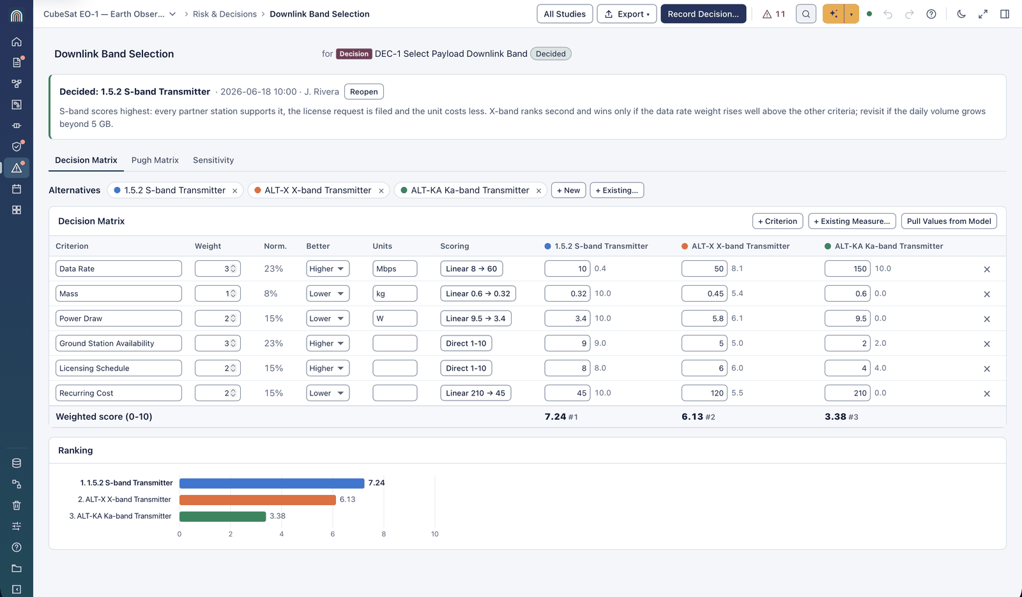Open the shield verification icon in sidebar
1022x597 pixels.
17,147
